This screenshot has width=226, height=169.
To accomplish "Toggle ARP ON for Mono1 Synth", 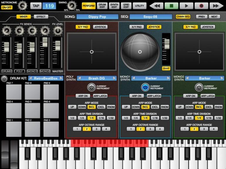I will point(137,96).
